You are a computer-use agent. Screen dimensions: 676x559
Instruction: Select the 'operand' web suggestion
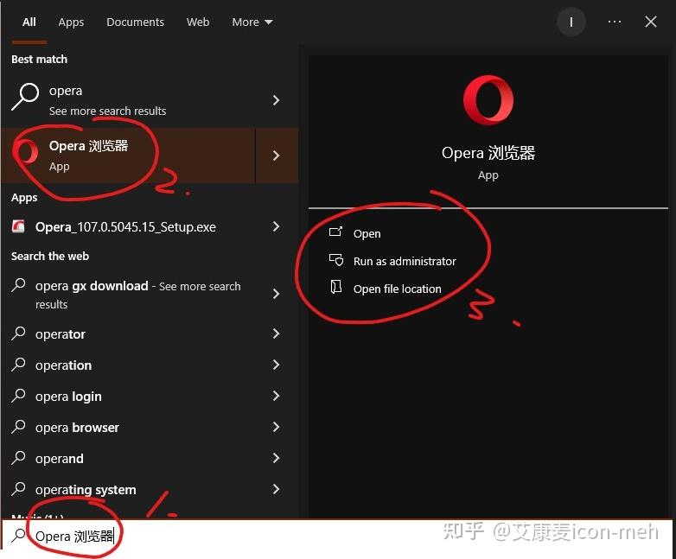click(150, 458)
